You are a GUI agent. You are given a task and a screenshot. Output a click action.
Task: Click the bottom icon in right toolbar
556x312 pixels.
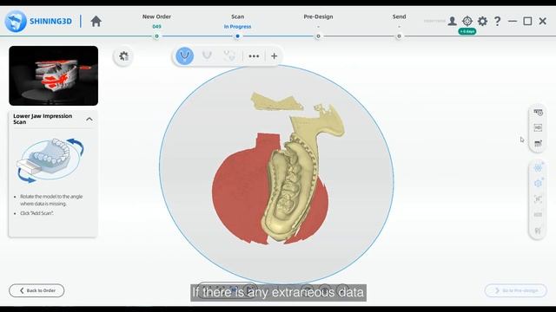pos(538,231)
